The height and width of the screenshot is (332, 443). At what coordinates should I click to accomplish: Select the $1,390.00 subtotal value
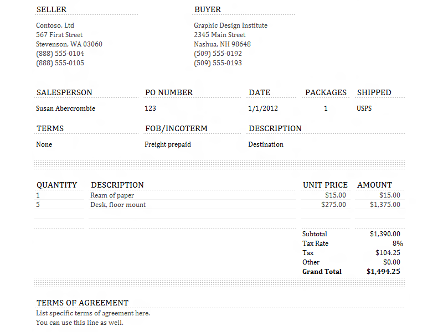385,234
